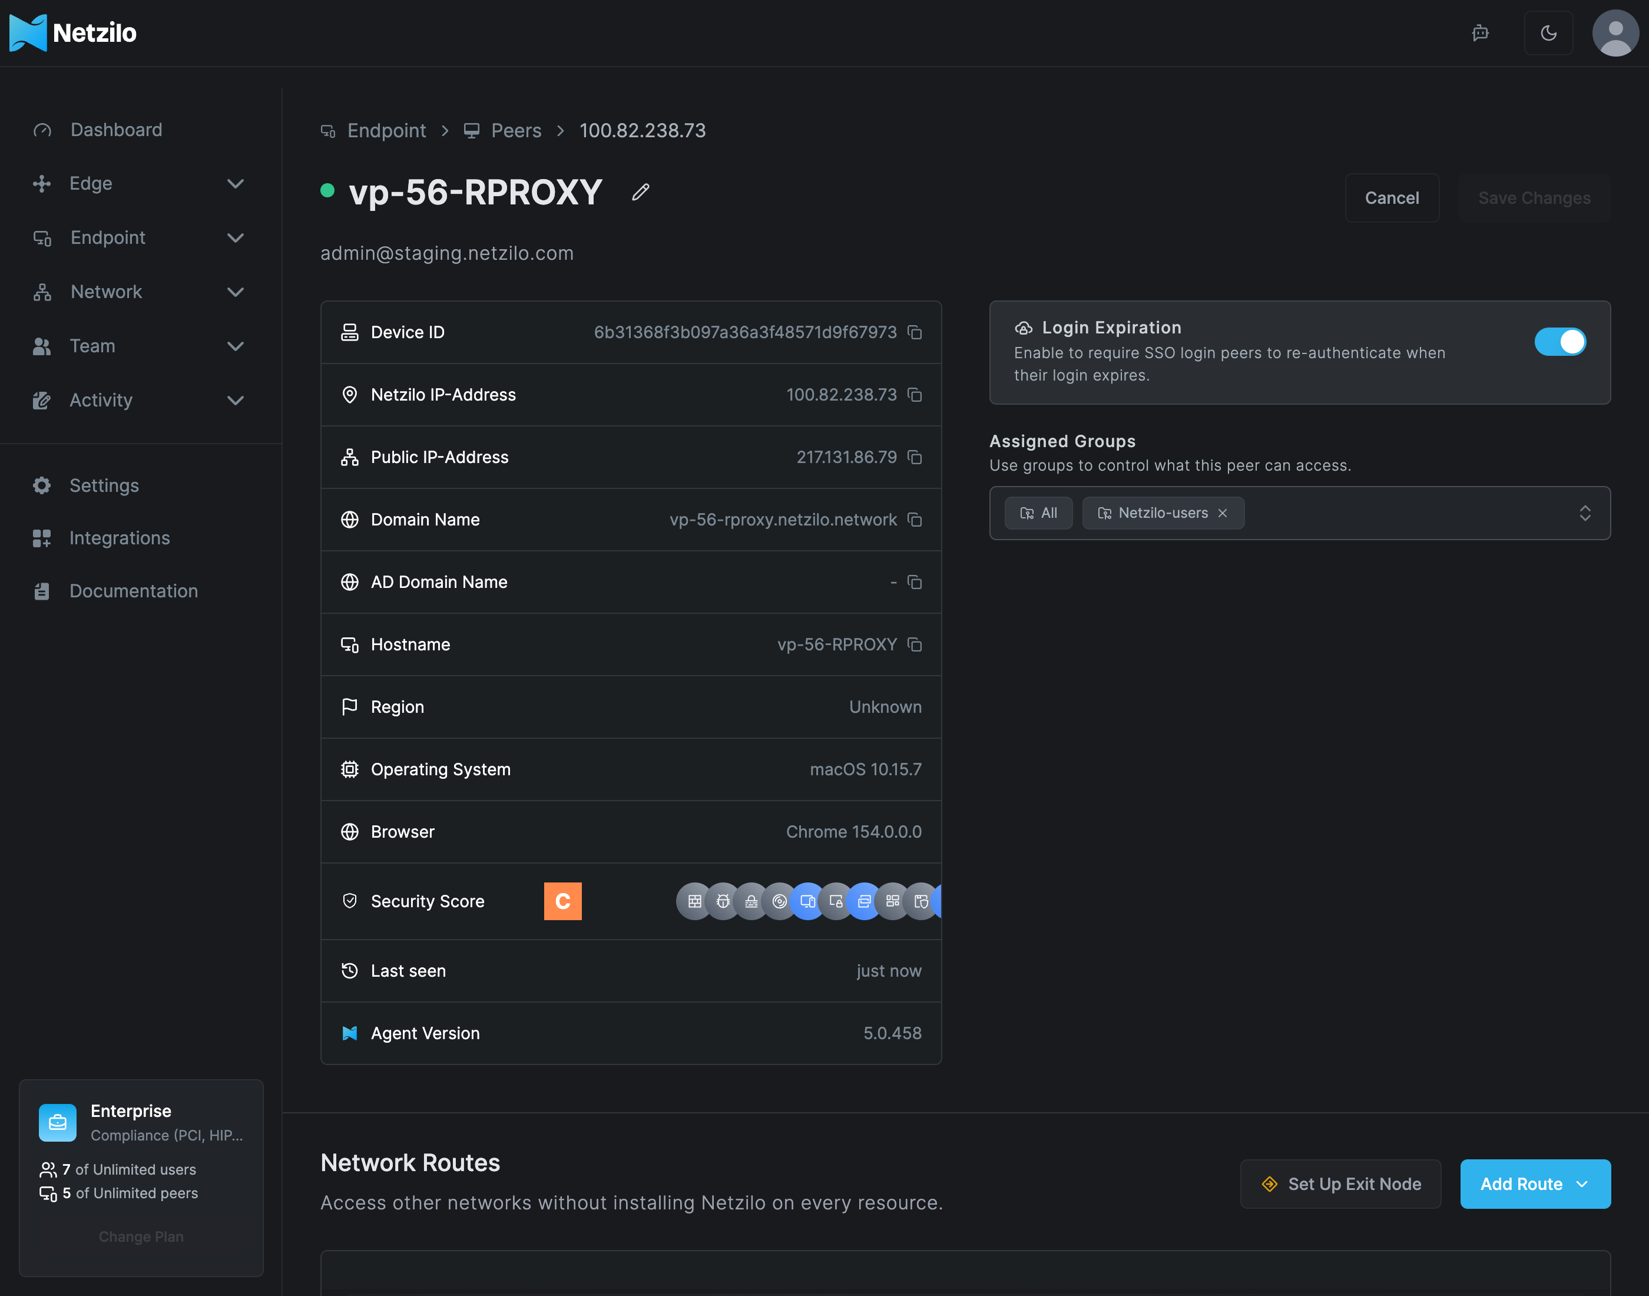Click the monitor-and-phone devices security icon
Screen dimensions: 1649x1296
pyautogui.click(x=808, y=901)
